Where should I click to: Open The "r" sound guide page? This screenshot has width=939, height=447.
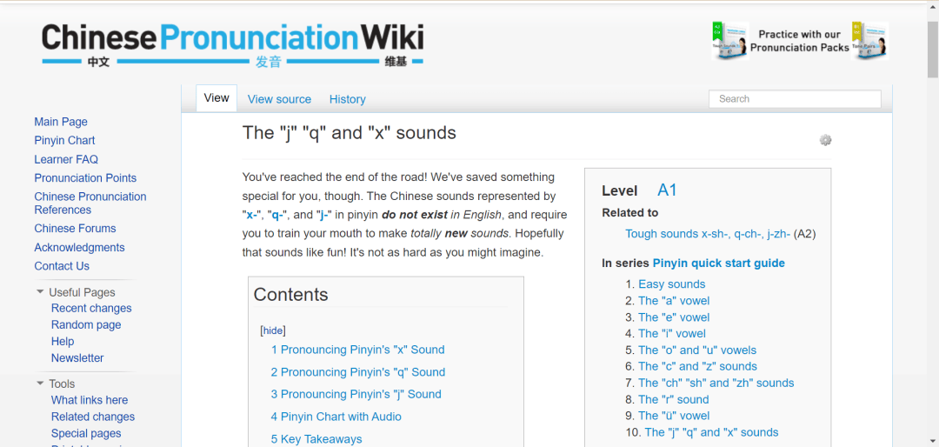(x=673, y=399)
